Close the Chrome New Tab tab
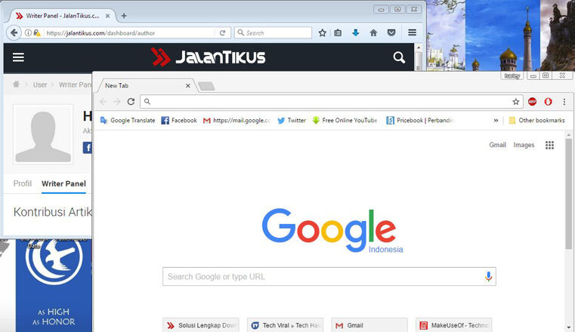575x332 pixels. point(187,86)
